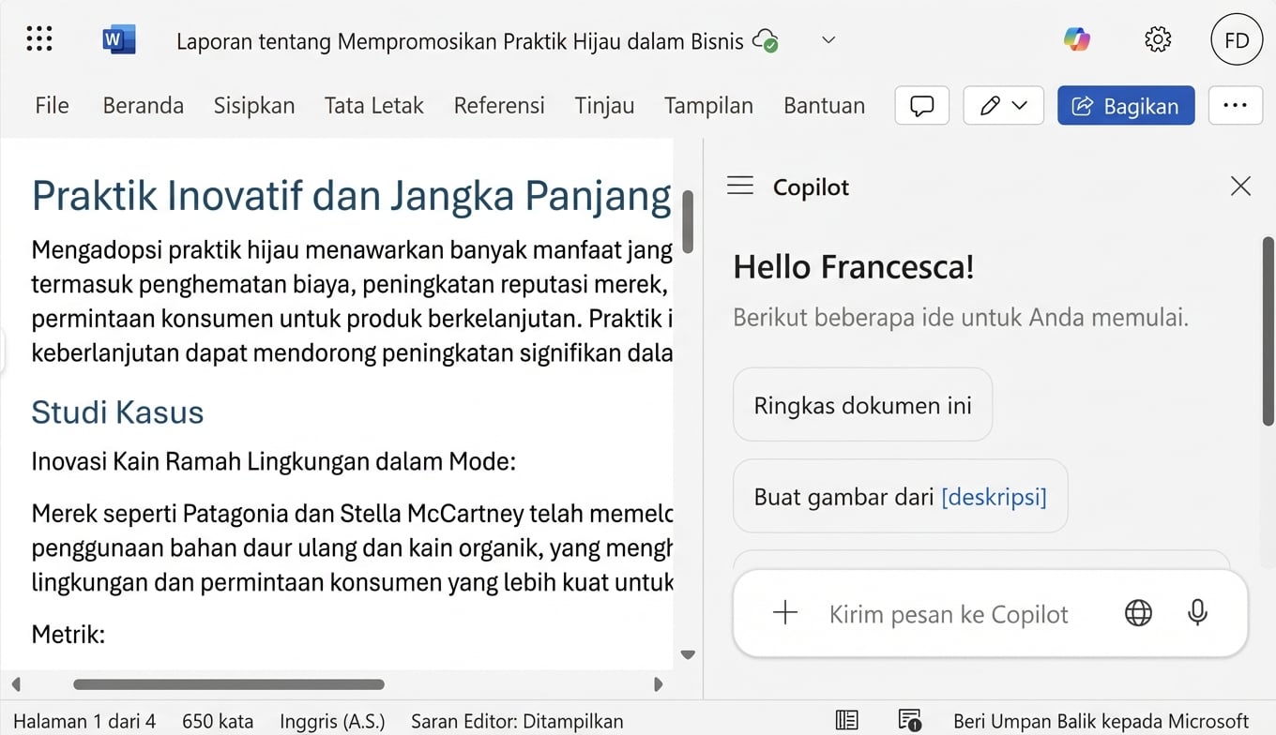
Task: Open the Comments panel
Action: (x=921, y=105)
